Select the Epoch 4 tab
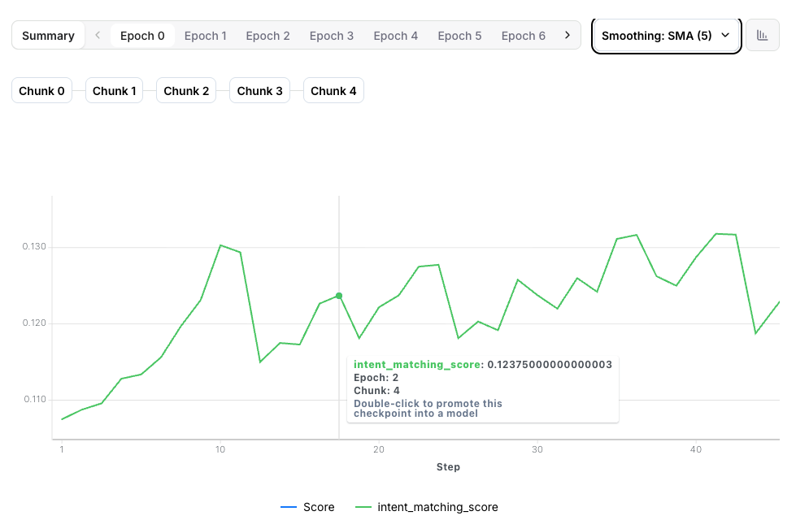Screen dimensions: 809x520 pos(396,35)
